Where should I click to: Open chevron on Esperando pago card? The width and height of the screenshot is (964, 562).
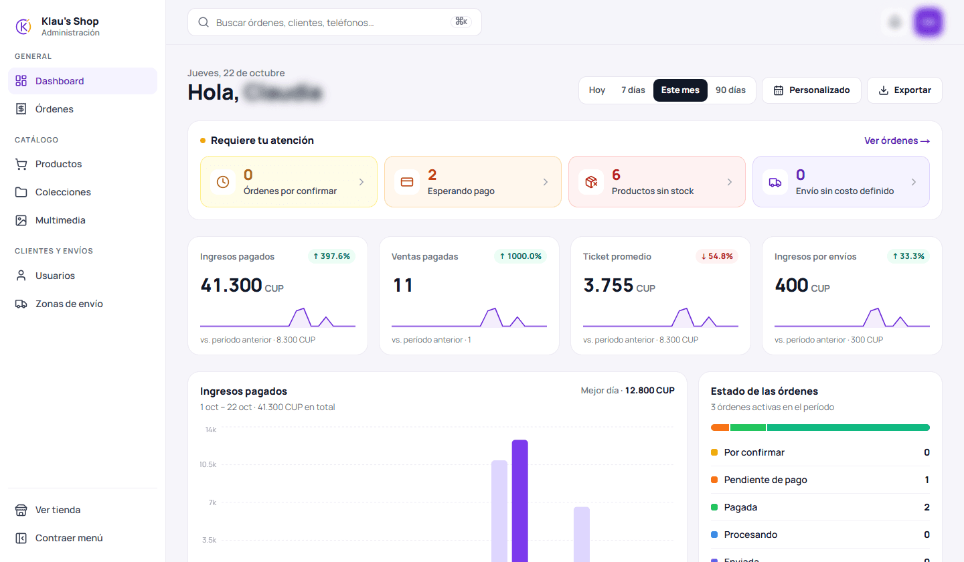[546, 182]
